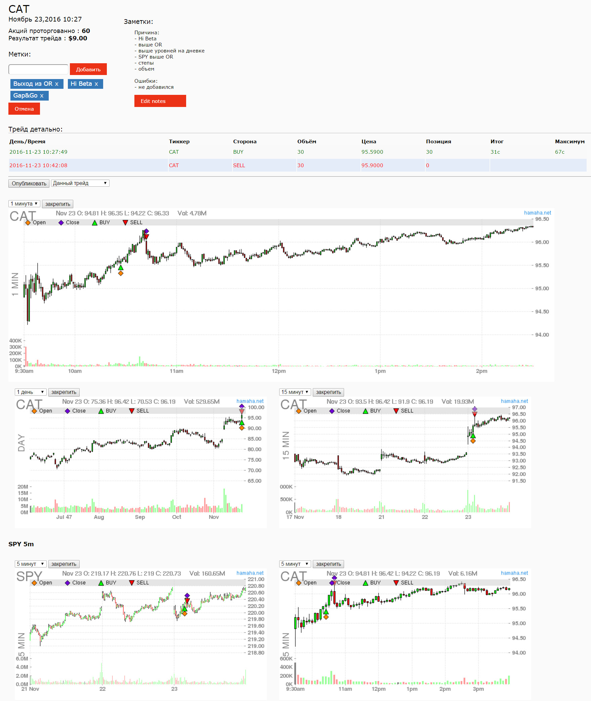
Task: Pin the 15-minute chart with закрепить
Action: click(328, 392)
